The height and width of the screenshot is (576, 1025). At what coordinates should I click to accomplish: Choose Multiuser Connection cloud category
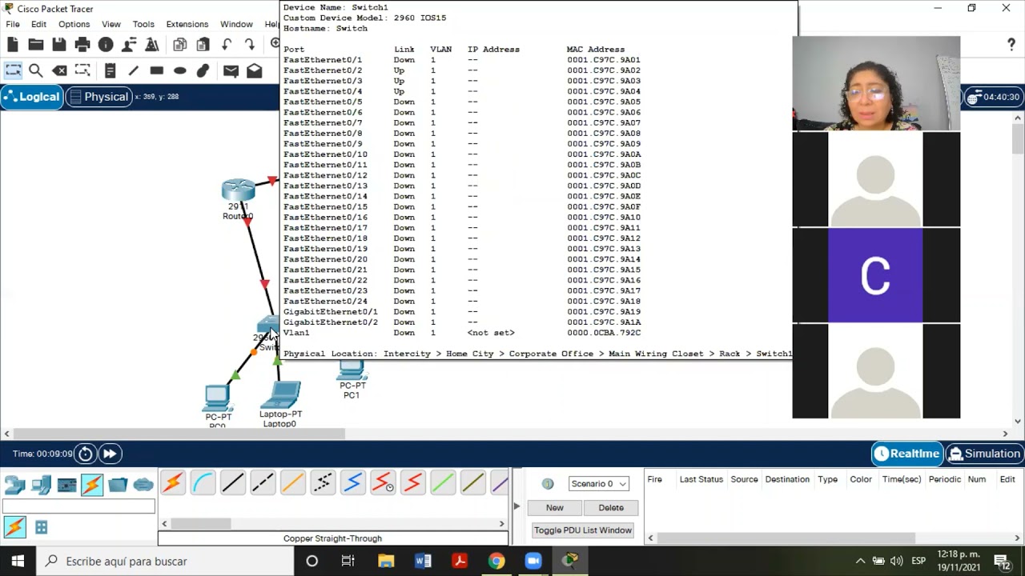pos(143,485)
